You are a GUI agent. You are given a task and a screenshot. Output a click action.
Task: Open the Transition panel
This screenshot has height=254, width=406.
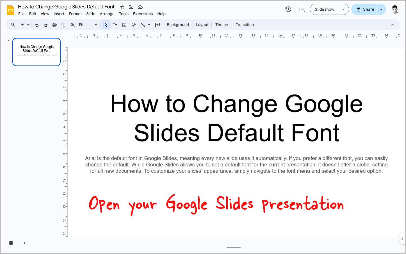[245, 25]
